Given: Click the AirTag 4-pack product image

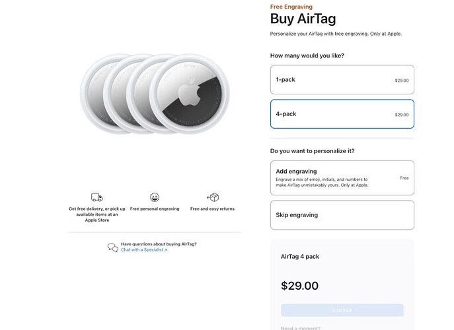Looking at the screenshot, I should point(155,94).
